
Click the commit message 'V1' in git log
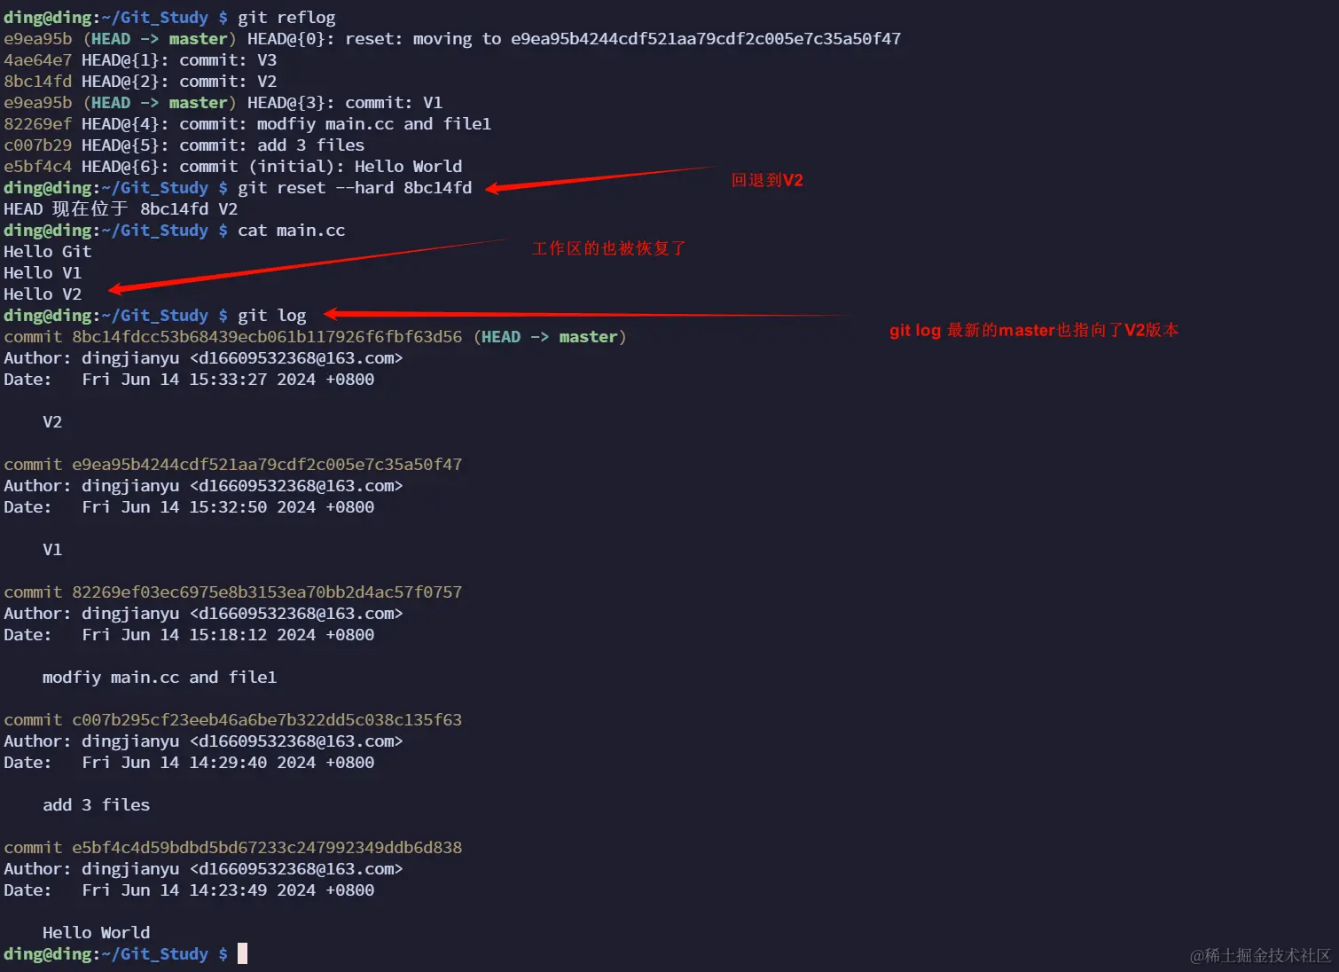pyautogui.click(x=52, y=550)
